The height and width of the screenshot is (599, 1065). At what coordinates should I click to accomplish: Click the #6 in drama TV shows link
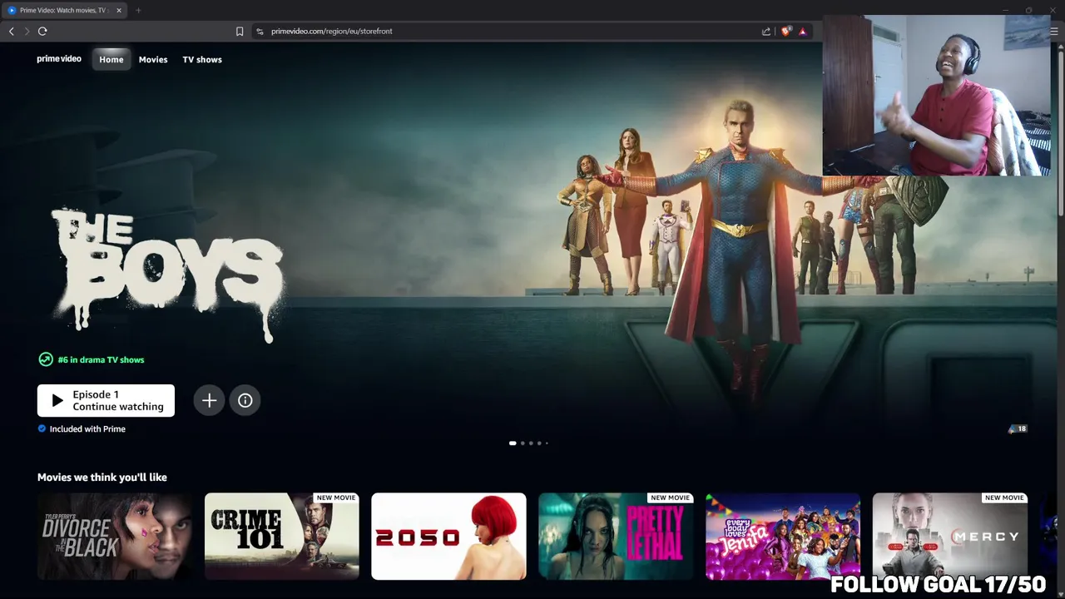pos(101,359)
